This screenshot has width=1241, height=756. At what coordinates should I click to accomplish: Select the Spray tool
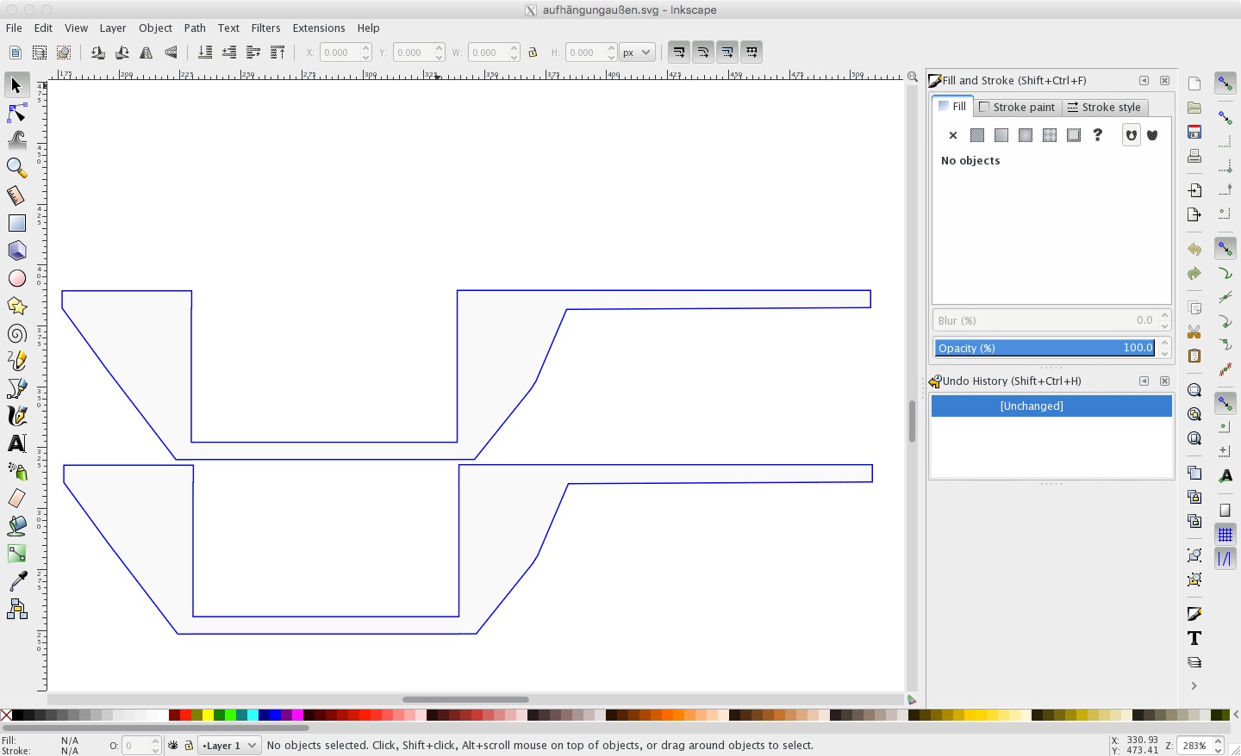(16, 471)
